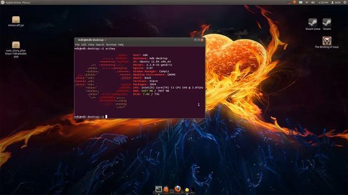The image size is (348, 195).
Task: Open the Terminal menu in menubar
Action: coord(111,44)
